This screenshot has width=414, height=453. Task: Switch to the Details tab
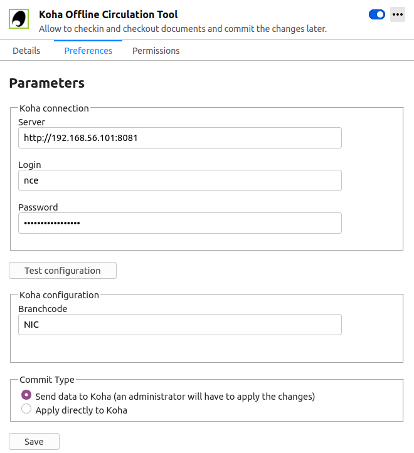[26, 51]
